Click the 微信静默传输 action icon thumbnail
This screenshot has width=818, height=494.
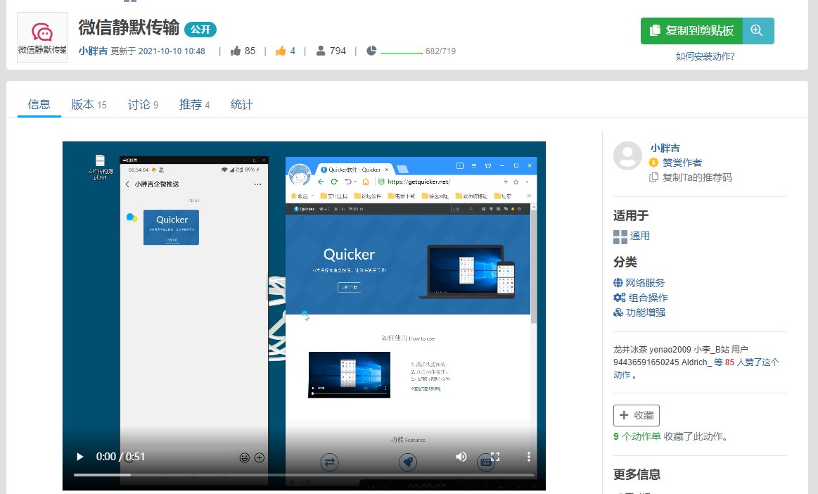[42, 37]
